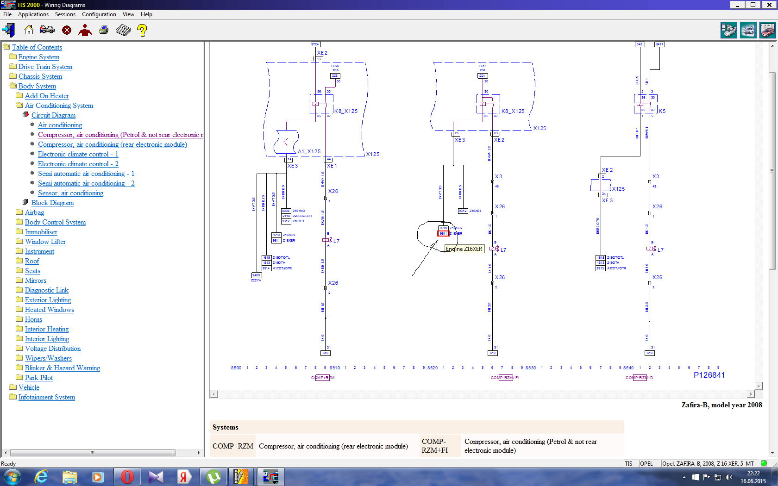Open the Sensor, air conditioning link
Image resolution: width=778 pixels, height=486 pixels.
pos(70,193)
